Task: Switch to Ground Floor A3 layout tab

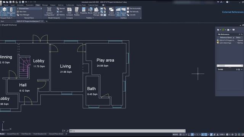Action: (x=13, y=134)
